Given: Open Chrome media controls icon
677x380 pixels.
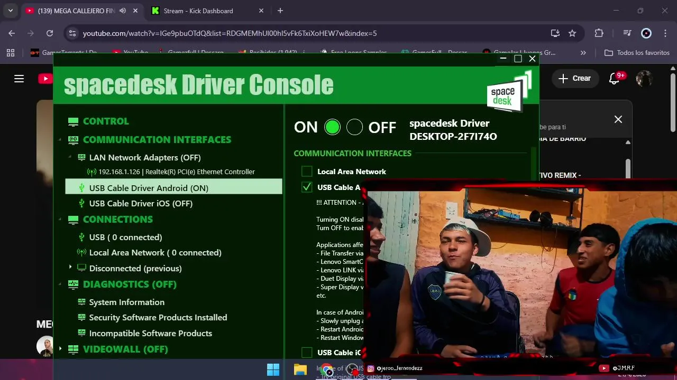Looking at the screenshot, I should 627,33.
